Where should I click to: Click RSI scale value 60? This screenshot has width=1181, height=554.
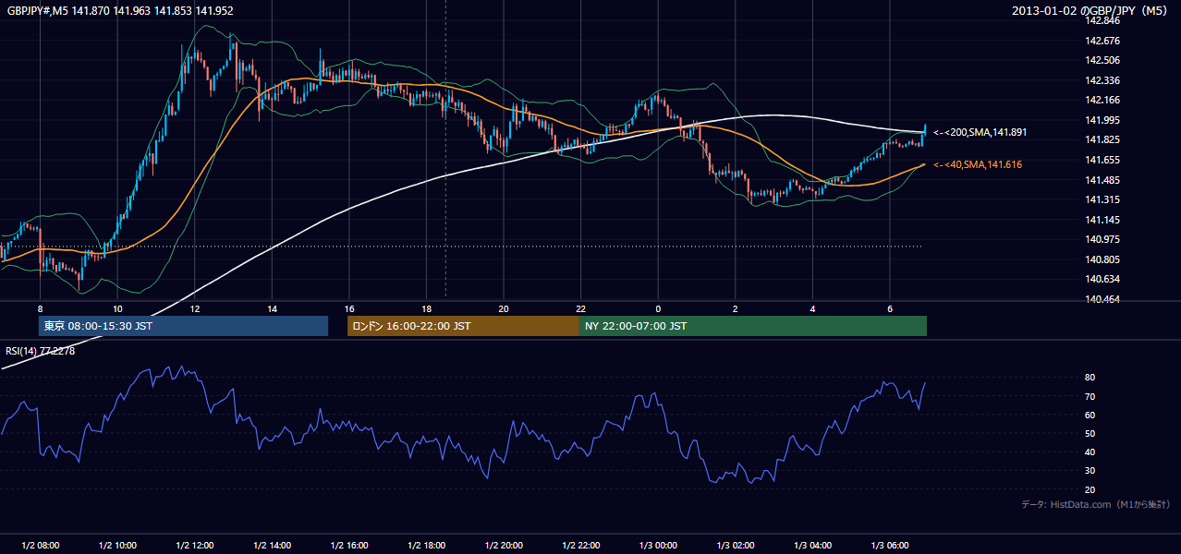click(1090, 415)
